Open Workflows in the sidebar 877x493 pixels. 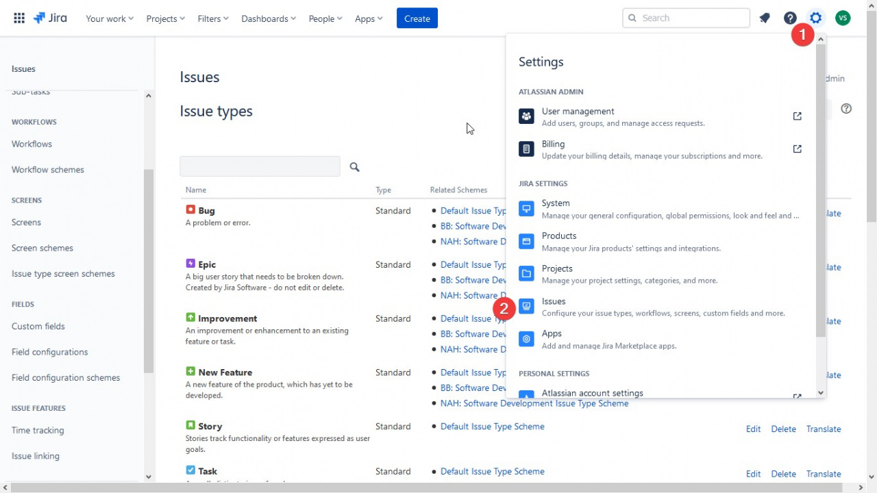point(32,144)
